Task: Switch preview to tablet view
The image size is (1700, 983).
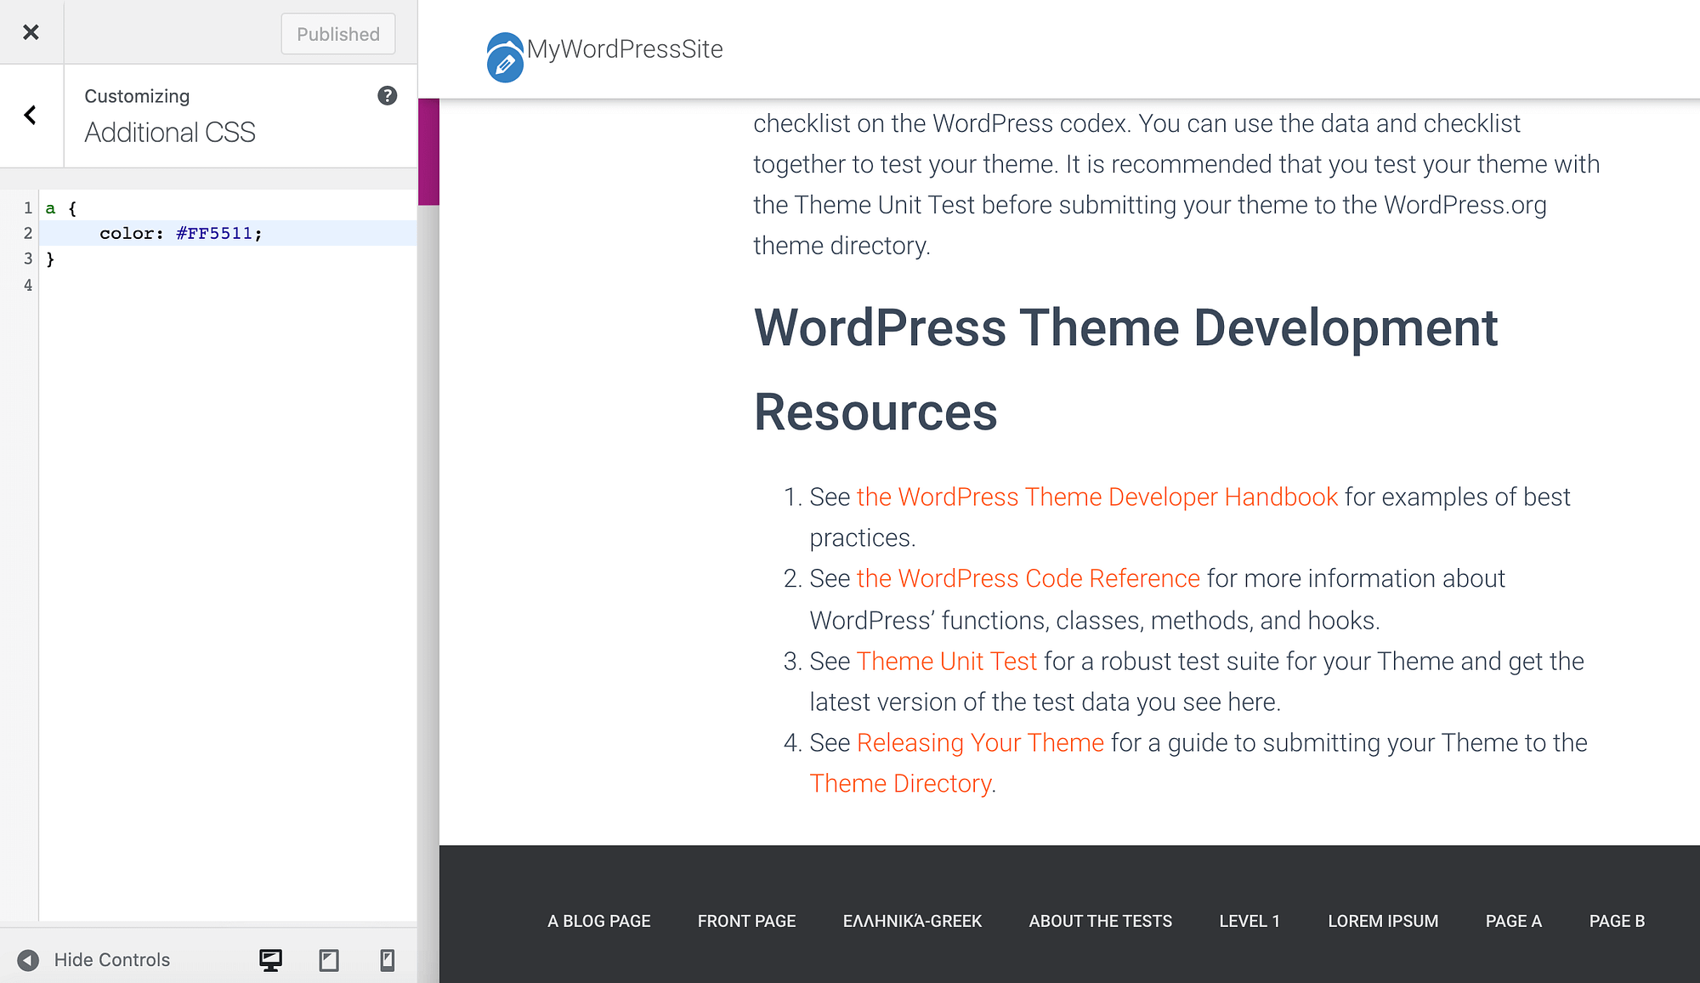Action: tap(328, 959)
